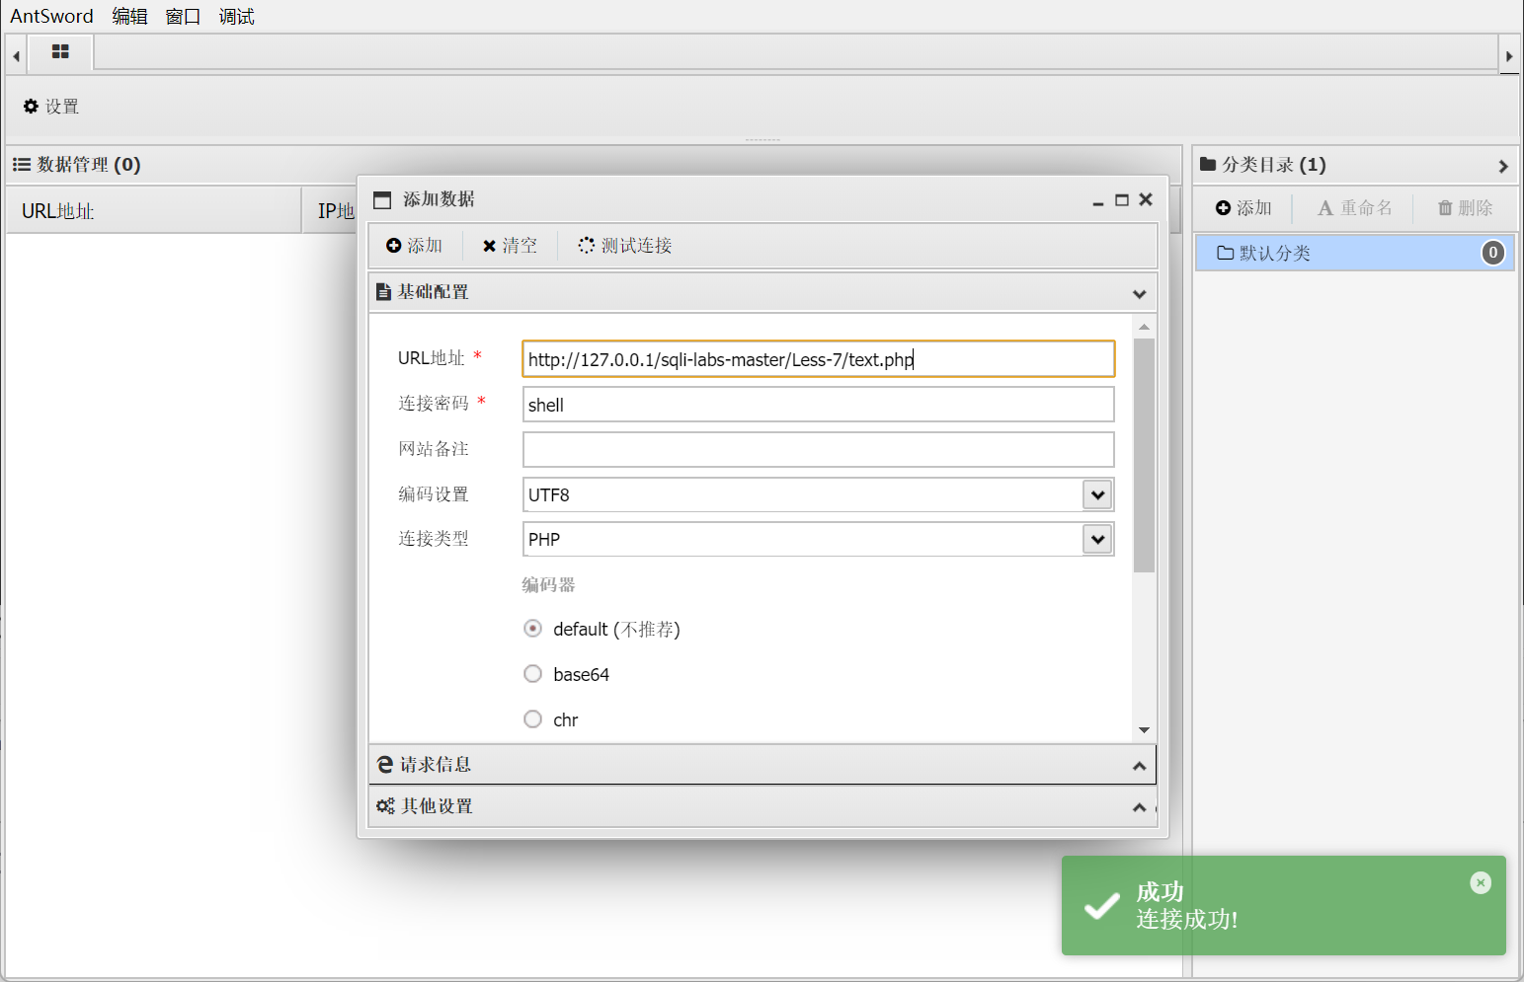The width and height of the screenshot is (1524, 982).
Task: Click the 网站备注 input field
Action: pyautogui.click(x=818, y=450)
